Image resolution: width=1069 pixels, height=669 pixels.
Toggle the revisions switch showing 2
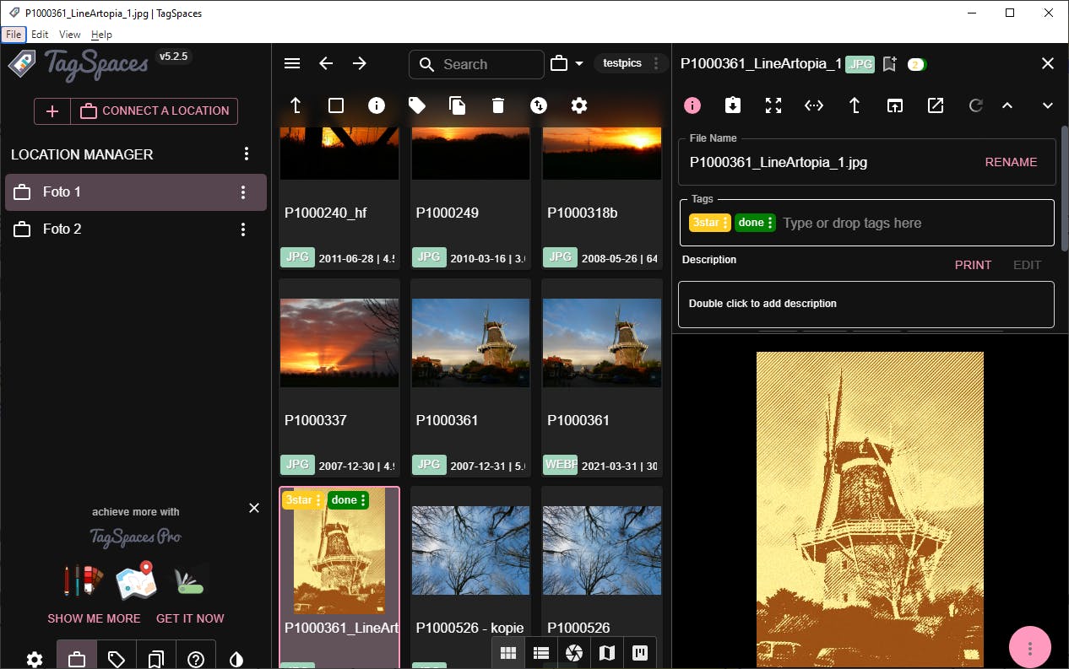(917, 64)
